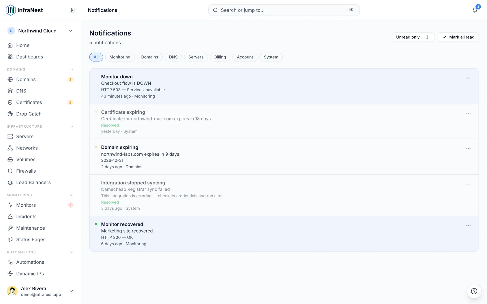Click the Maintenance wrench icon
This screenshot has height=304, width=487.
(10, 228)
